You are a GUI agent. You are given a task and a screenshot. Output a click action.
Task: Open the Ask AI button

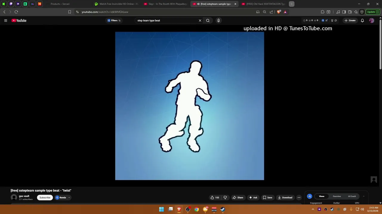[253, 197]
